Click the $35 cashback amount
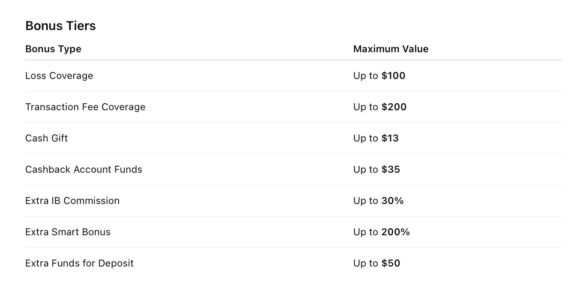The width and height of the screenshot is (582, 292). coord(391,169)
